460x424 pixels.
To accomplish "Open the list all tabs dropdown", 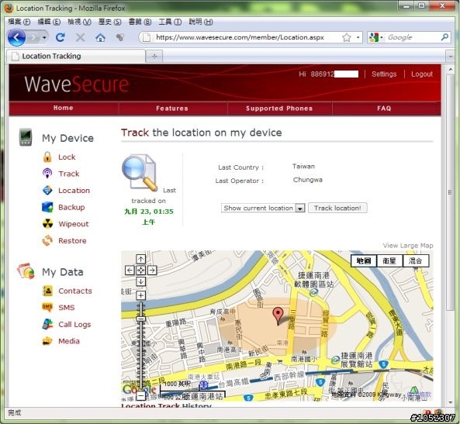I will tap(450, 56).
